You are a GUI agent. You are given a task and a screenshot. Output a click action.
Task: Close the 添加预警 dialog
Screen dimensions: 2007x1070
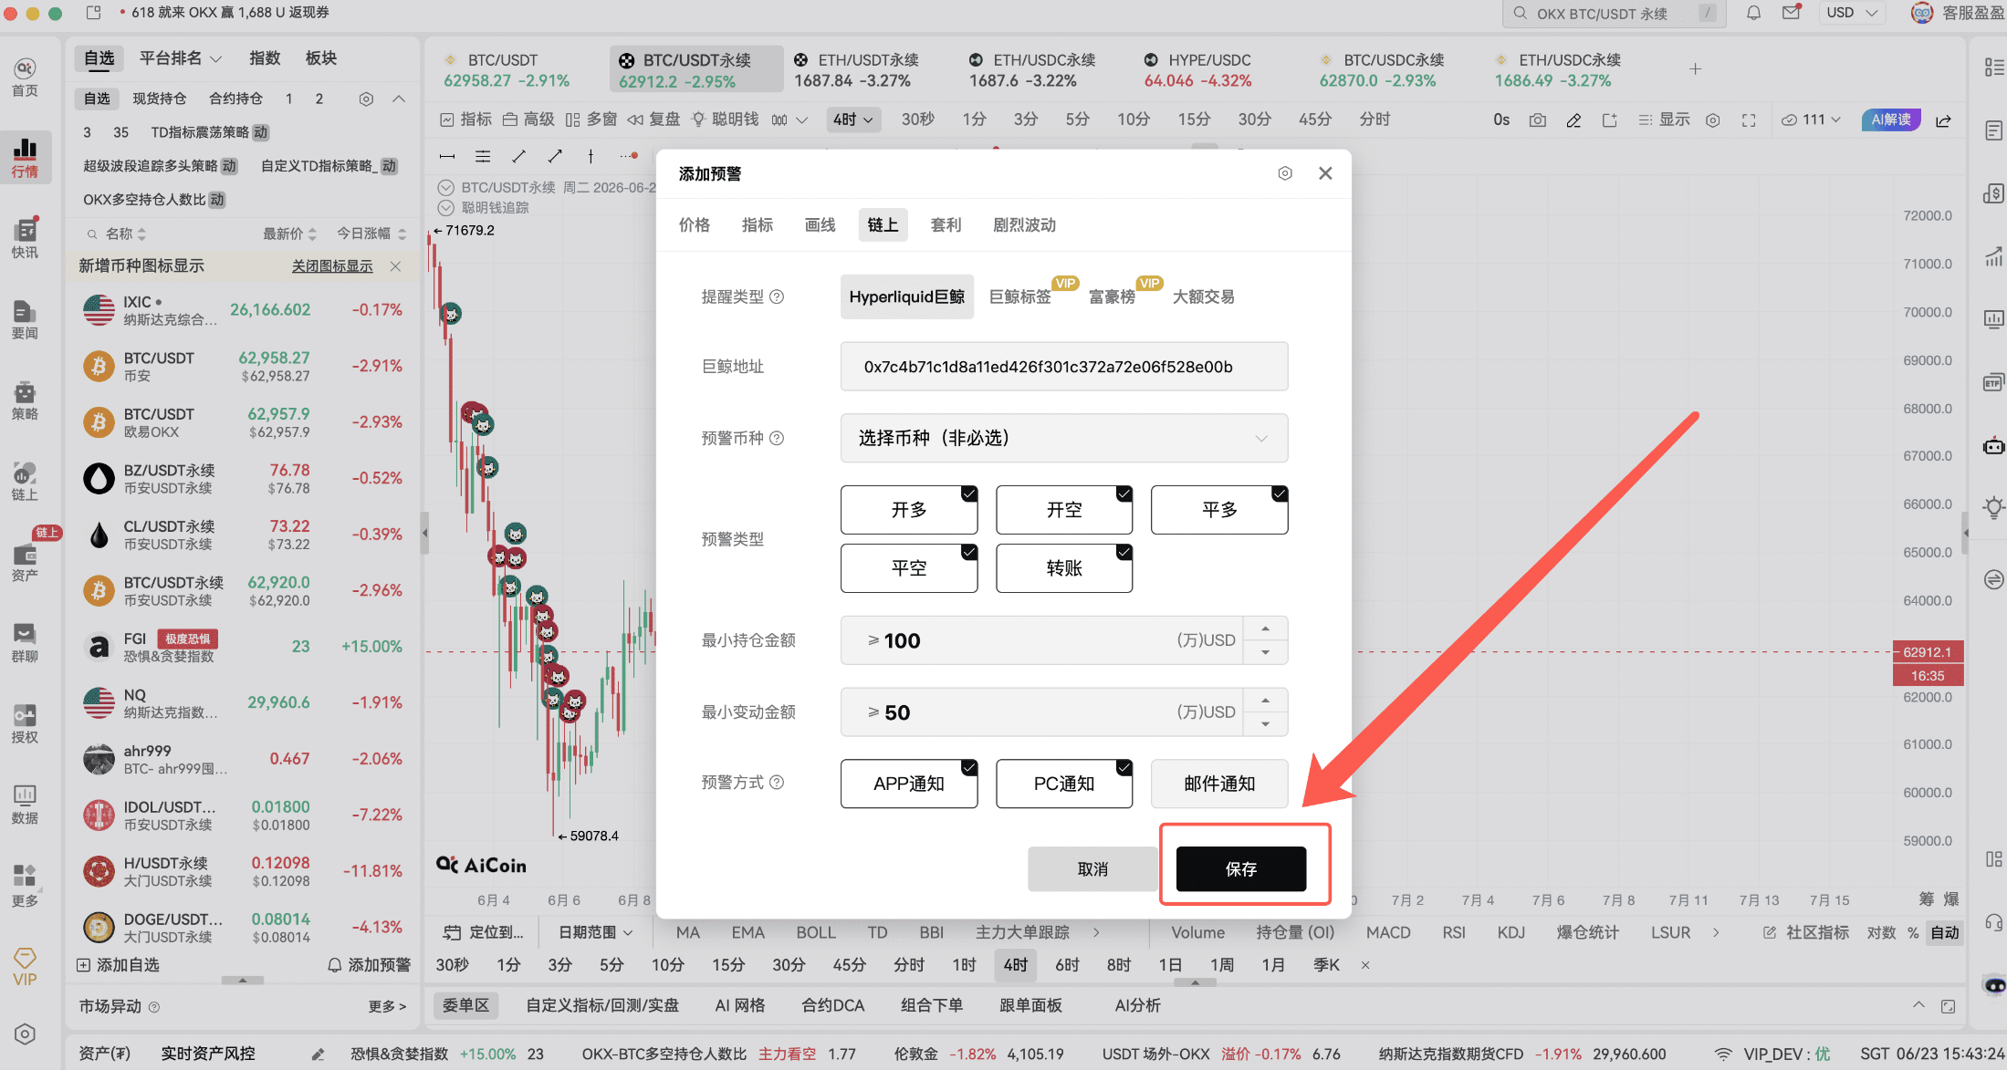click(1325, 173)
